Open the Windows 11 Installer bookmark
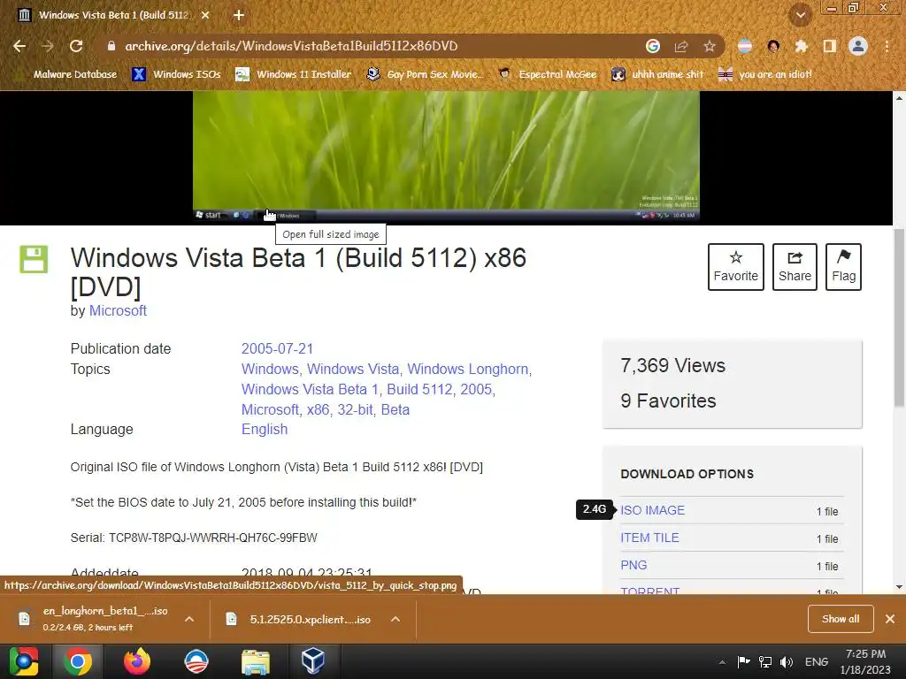Image resolution: width=906 pixels, height=679 pixels. pos(294,74)
